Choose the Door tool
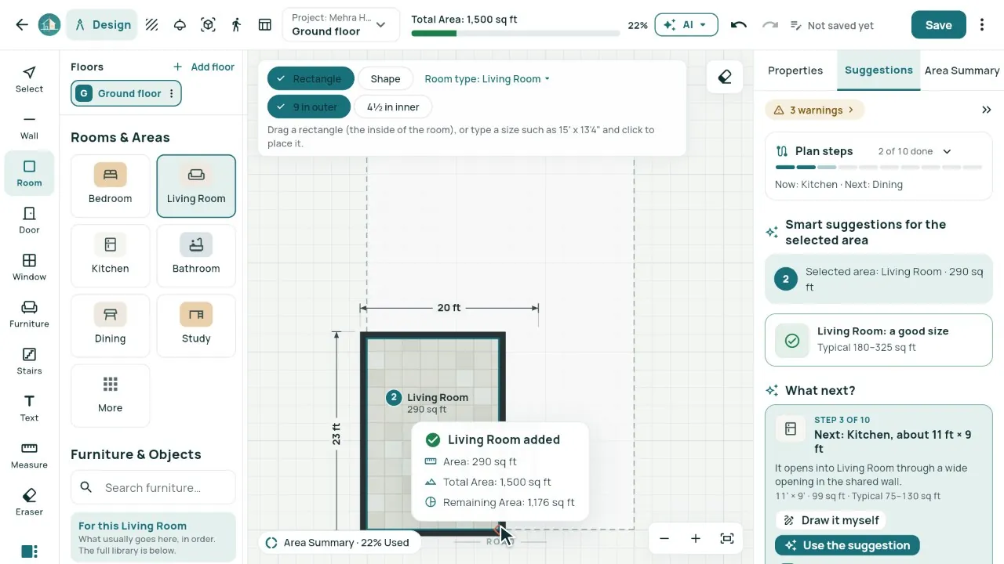 coord(29,221)
